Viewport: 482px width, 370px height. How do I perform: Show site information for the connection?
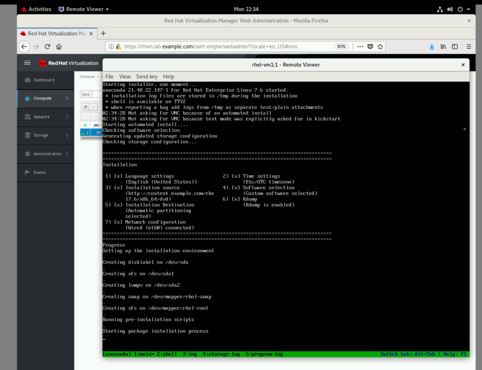pos(111,47)
